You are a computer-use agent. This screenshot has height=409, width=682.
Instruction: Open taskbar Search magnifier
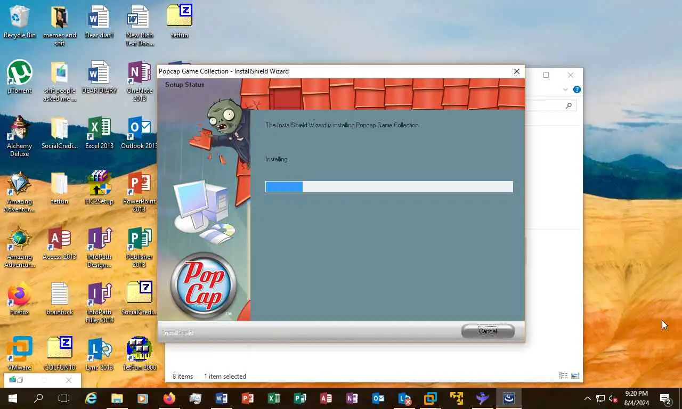pyautogui.click(x=38, y=398)
